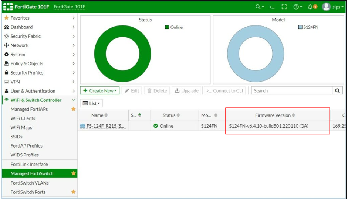Open the notifications bell

(x=310, y=7)
